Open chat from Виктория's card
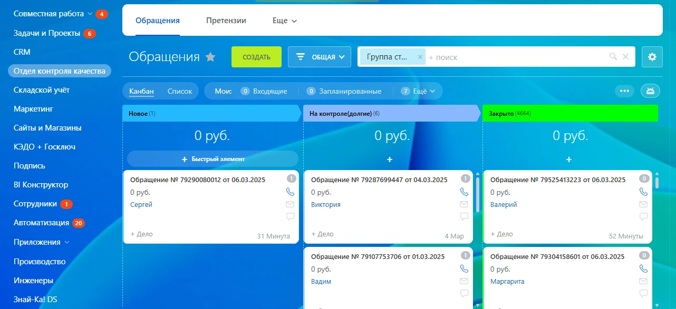The height and width of the screenshot is (309, 676). pyautogui.click(x=464, y=216)
